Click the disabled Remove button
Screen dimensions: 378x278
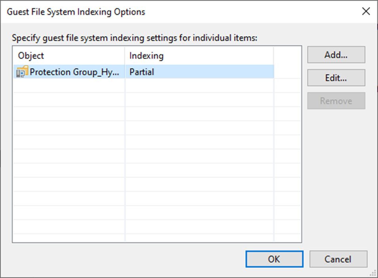pyautogui.click(x=336, y=101)
